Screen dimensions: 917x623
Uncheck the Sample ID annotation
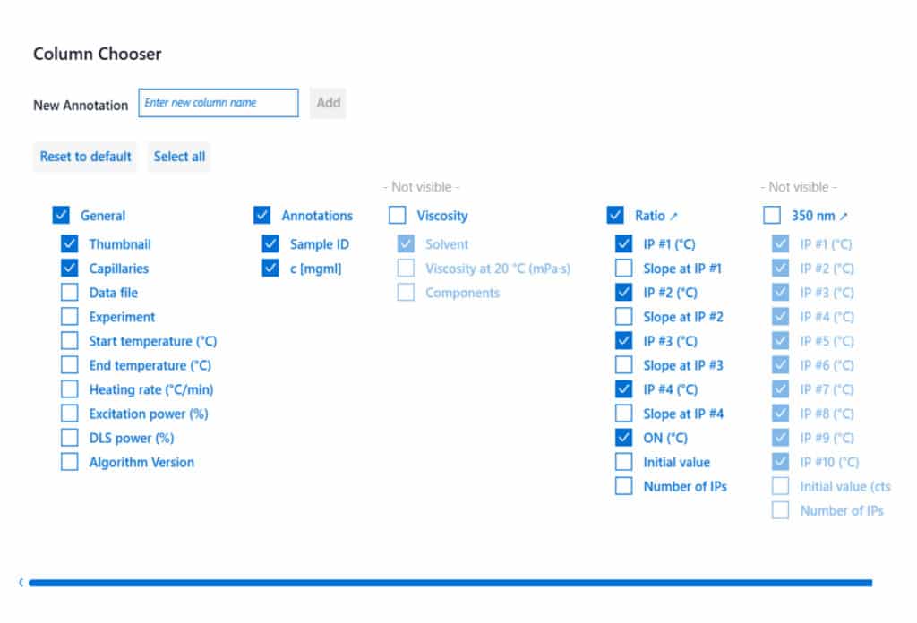coord(270,244)
